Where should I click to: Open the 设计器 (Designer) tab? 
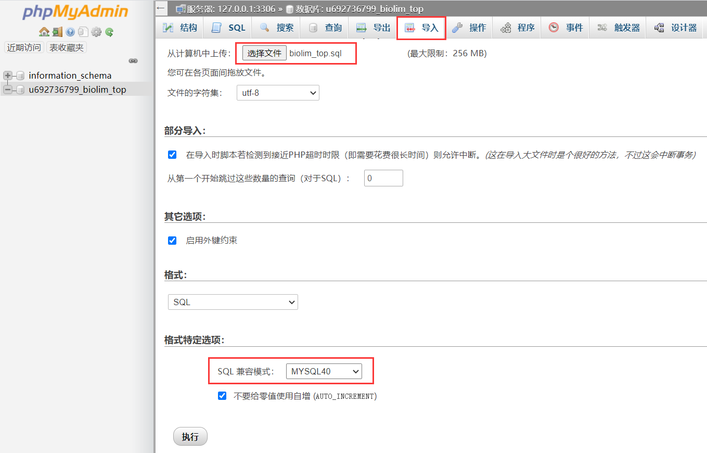675,28
